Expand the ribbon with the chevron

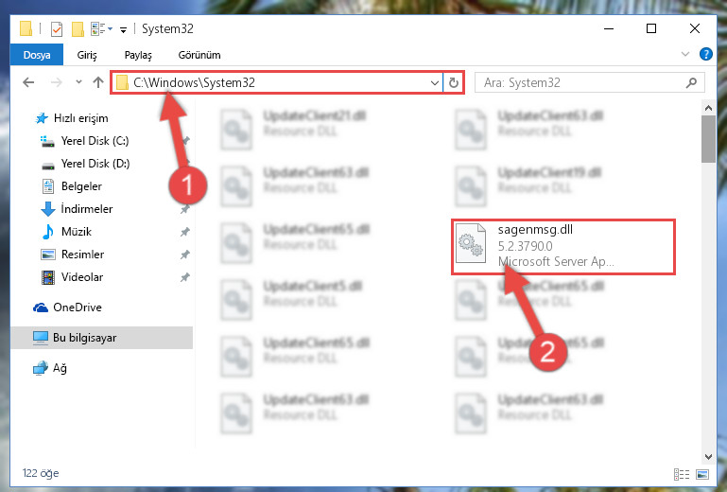684,54
